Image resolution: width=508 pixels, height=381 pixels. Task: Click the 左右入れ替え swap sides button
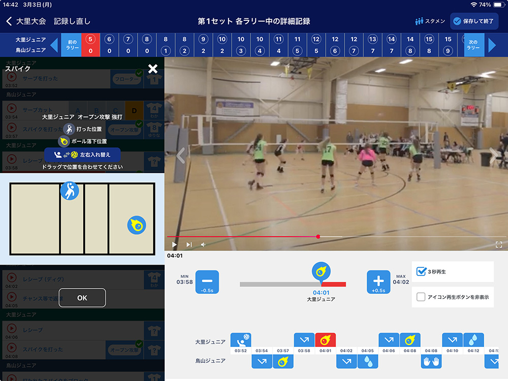82,154
